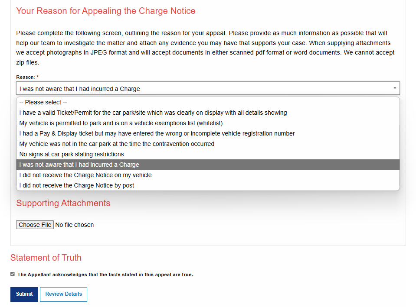Pick Pay & Display wrong registration option
Viewport: 416px width, 307px height.
(208, 133)
